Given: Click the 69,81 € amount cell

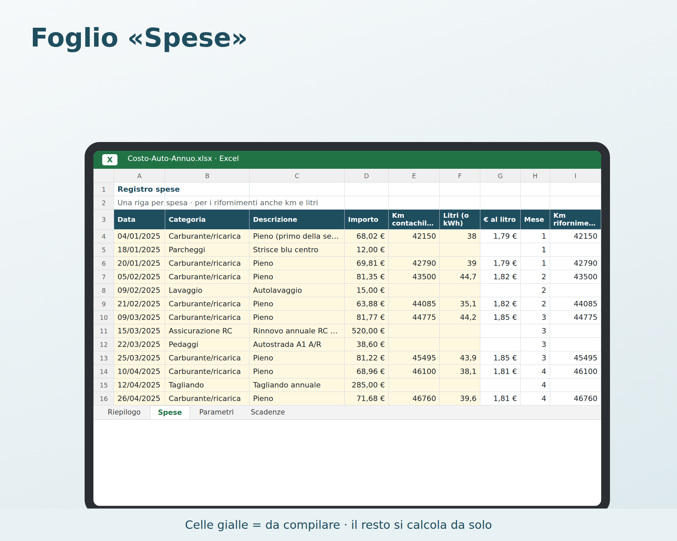Looking at the screenshot, I should [x=366, y=263].
